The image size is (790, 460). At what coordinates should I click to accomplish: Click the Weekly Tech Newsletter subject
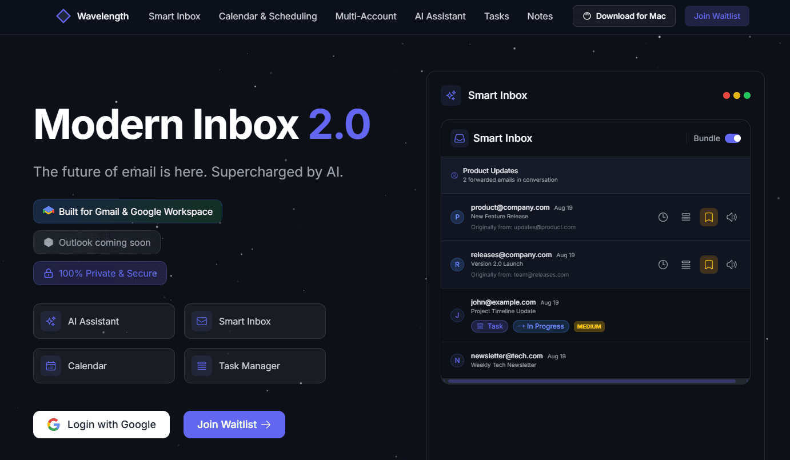tap(504, 365)
